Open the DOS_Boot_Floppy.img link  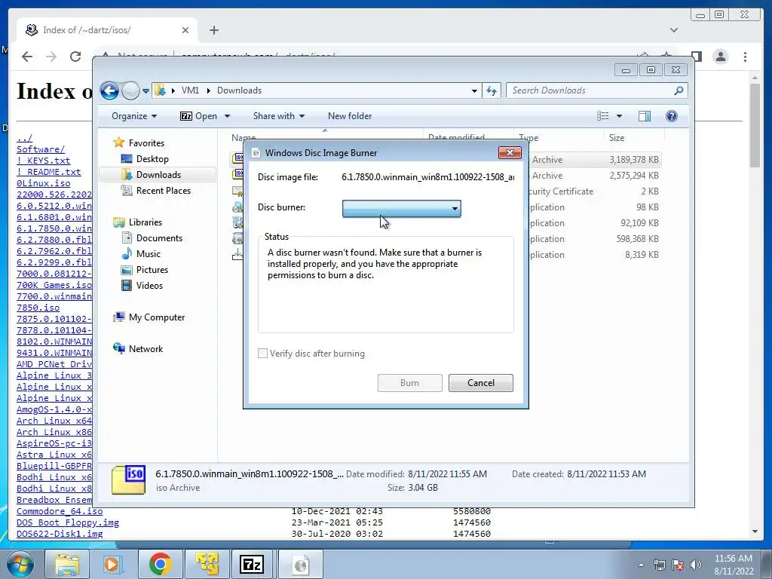67,522
